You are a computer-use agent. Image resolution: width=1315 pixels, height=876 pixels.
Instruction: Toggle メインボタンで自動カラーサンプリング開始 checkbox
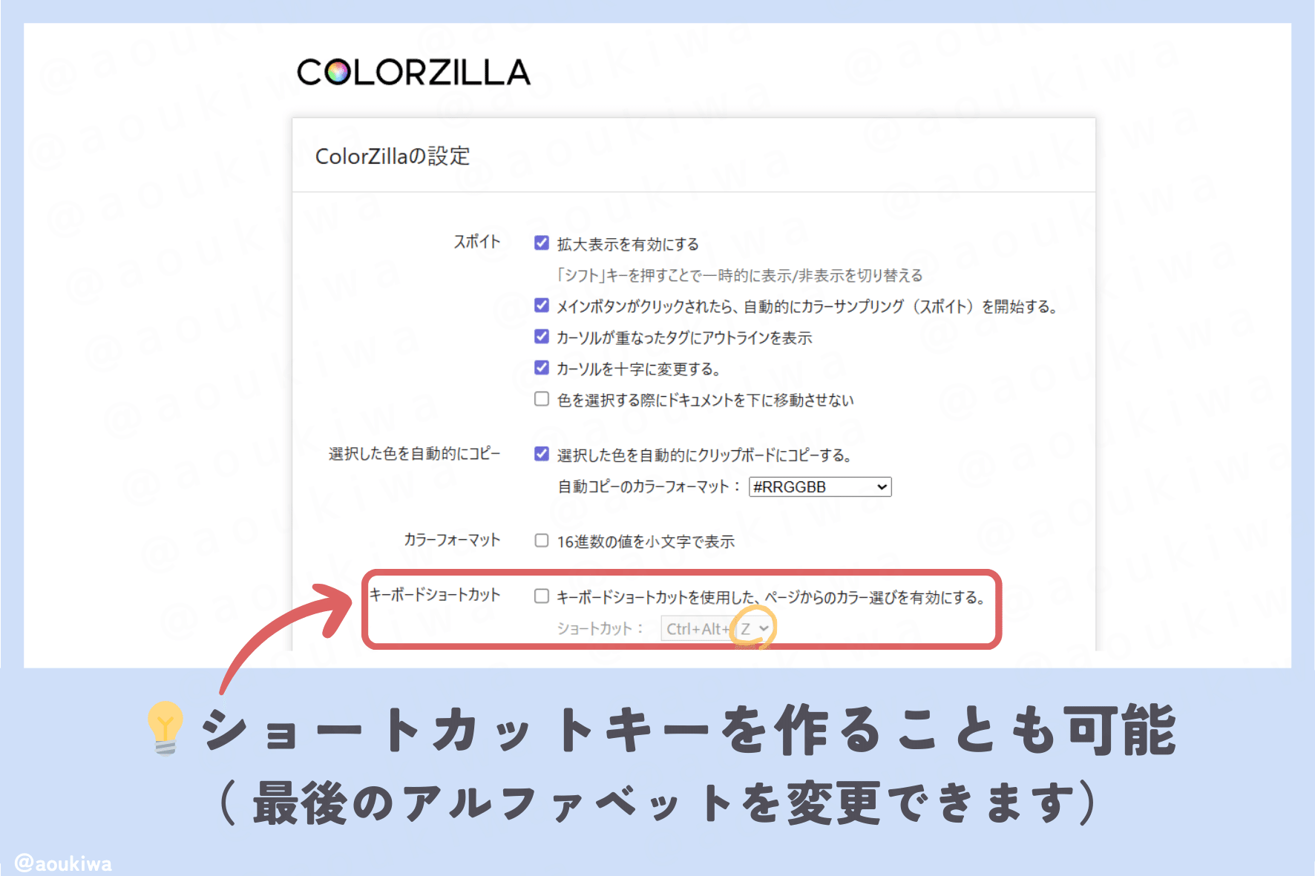541,306
